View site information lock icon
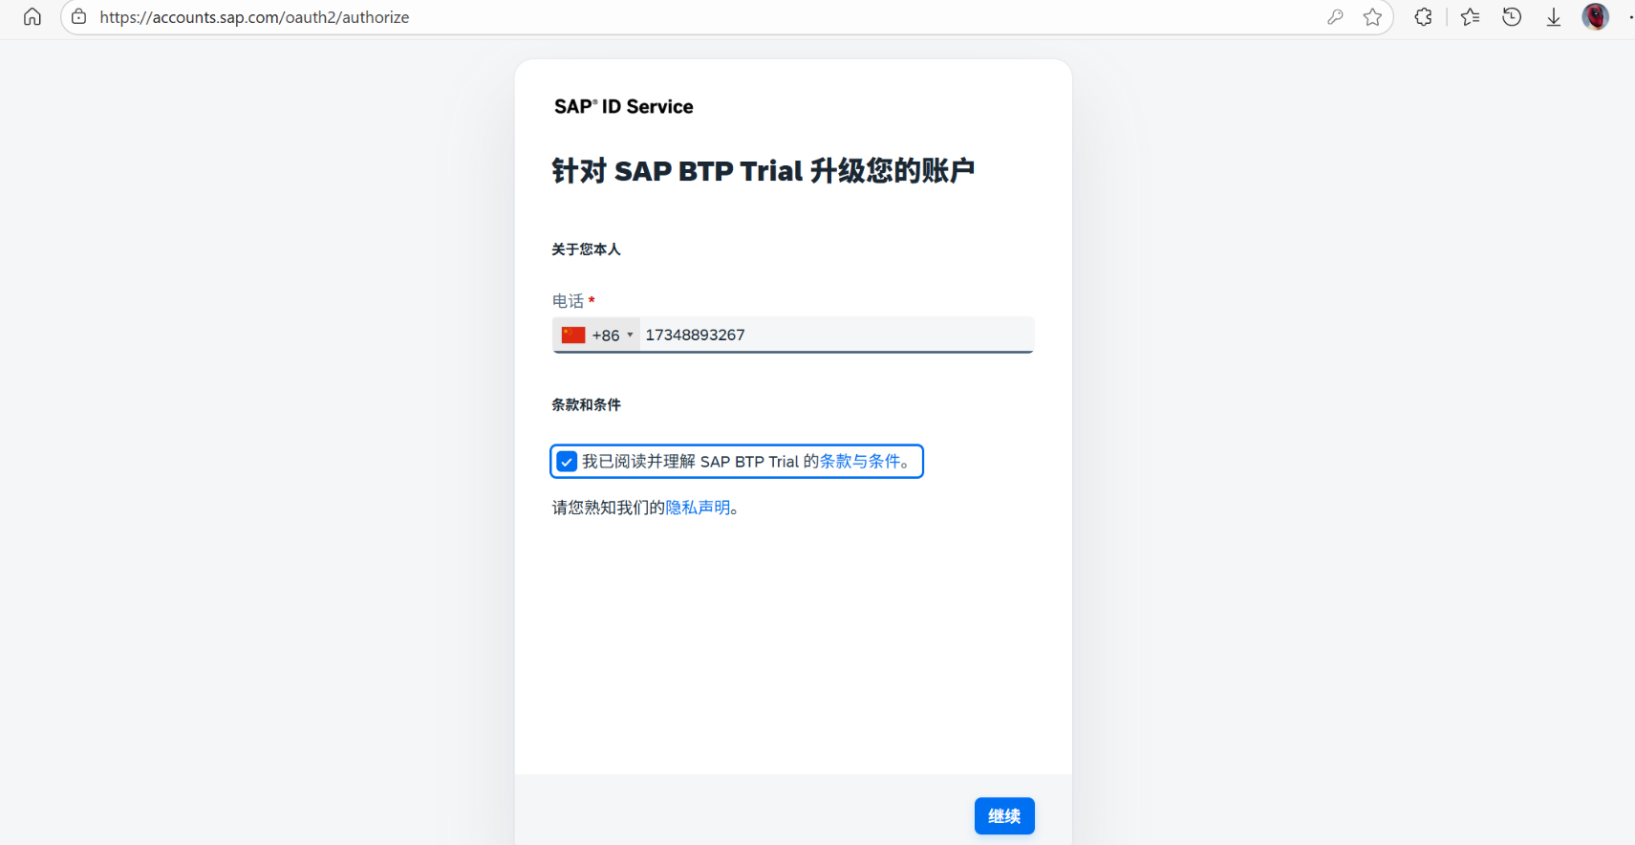The width and height of the screenshot is (1635, 845). 79,17
